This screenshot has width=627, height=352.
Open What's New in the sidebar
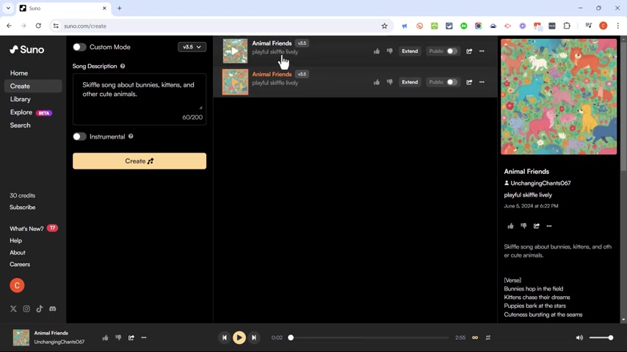(34, 229)
